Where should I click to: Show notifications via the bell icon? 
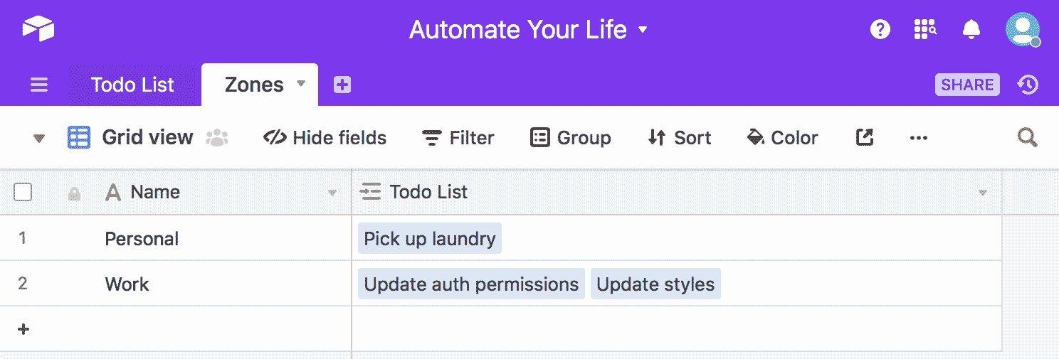971,29
